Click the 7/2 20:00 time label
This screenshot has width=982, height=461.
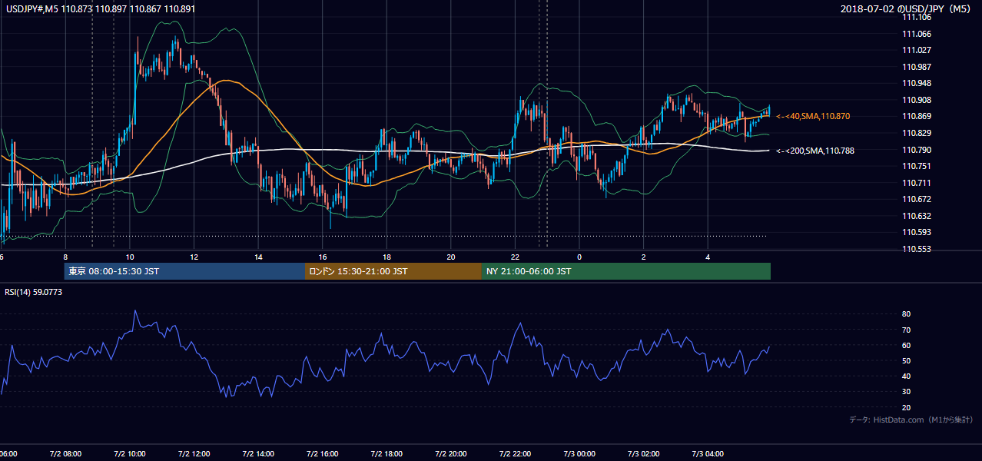(450, 454)
